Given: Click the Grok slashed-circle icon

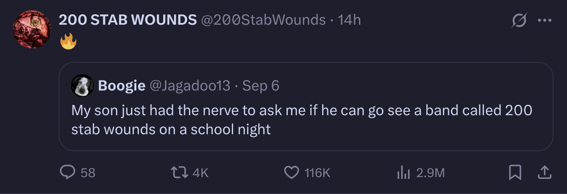Looking at the screenshot, I should click(x=519, y=20).
